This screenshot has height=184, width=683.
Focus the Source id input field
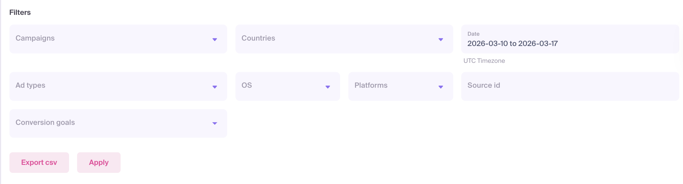pyautogui.click(x=570, y=86)
